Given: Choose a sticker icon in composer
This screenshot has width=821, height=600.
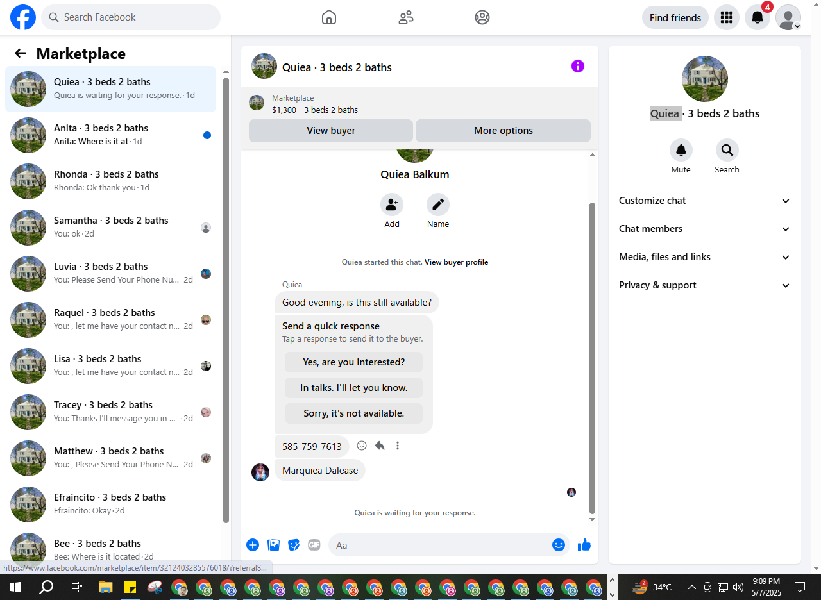Looking at the screenshot, I should point(294,545).
